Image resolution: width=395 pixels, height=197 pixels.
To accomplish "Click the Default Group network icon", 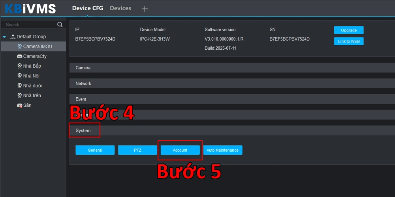I will point(13,37).
